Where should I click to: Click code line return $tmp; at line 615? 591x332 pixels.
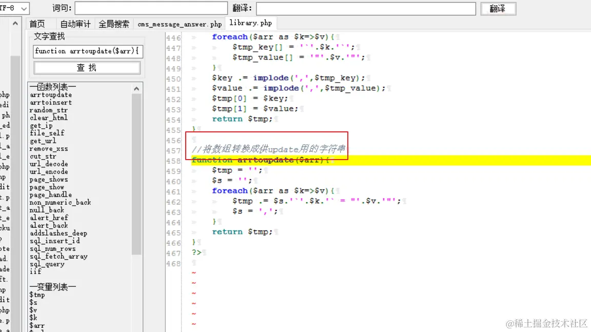pos(242,232)
